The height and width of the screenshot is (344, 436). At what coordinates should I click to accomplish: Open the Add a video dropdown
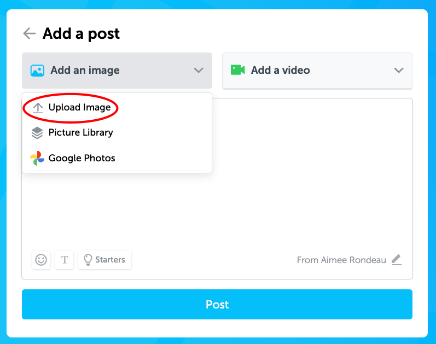click(317, 71)
